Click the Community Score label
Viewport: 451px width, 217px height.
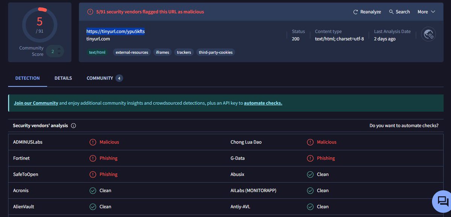pos(32,51)
